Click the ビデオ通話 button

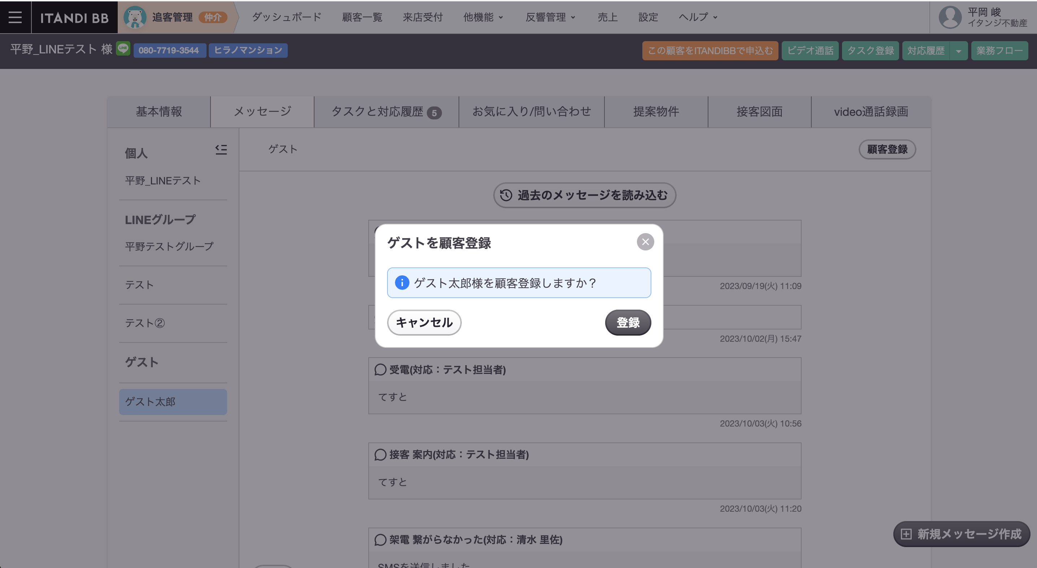coord(810,51)
